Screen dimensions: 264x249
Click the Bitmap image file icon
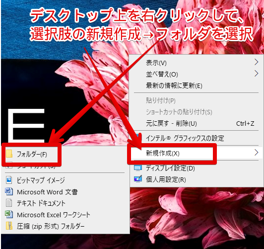click(x=9, y=180)
